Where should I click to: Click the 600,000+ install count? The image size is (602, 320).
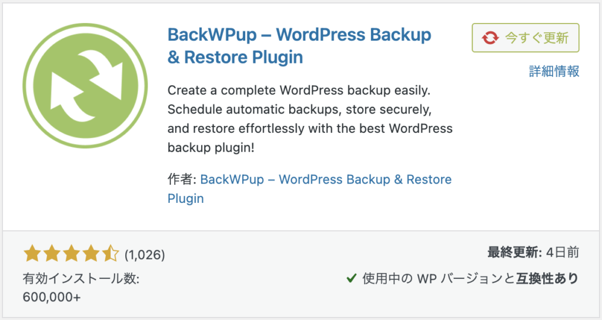point(52,297)
